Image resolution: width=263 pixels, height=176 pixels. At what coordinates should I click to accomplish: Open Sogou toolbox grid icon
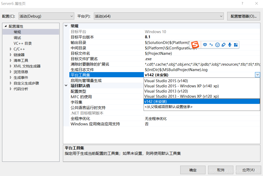click(236, 45)
